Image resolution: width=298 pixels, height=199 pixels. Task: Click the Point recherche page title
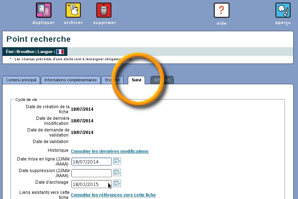point(39,39)
